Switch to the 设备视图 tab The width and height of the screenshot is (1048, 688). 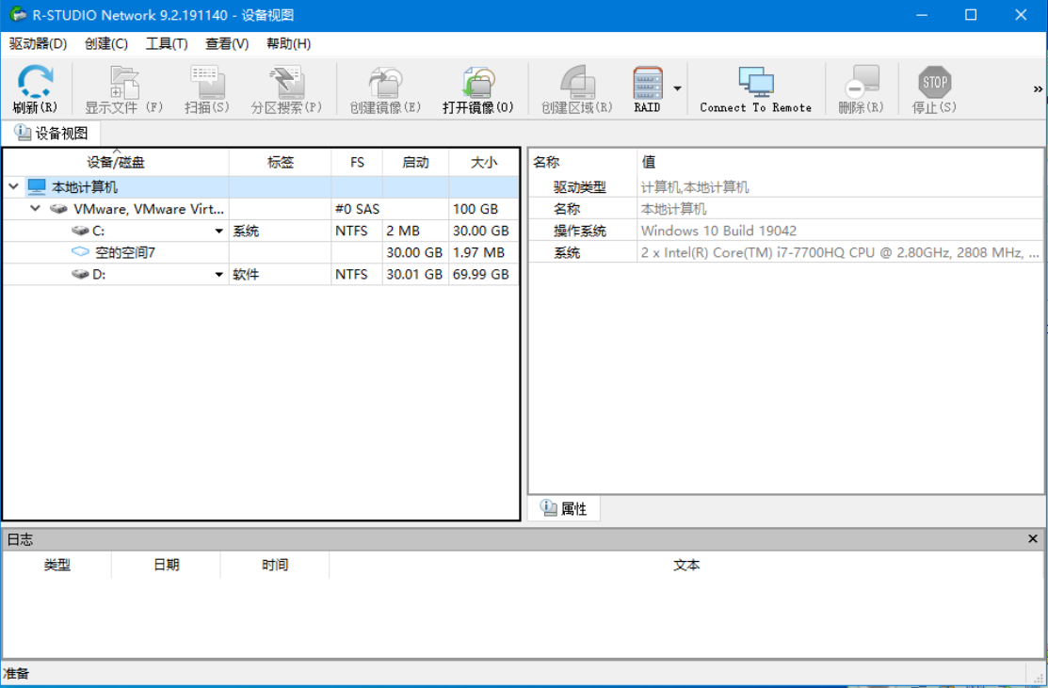[52, 133]
